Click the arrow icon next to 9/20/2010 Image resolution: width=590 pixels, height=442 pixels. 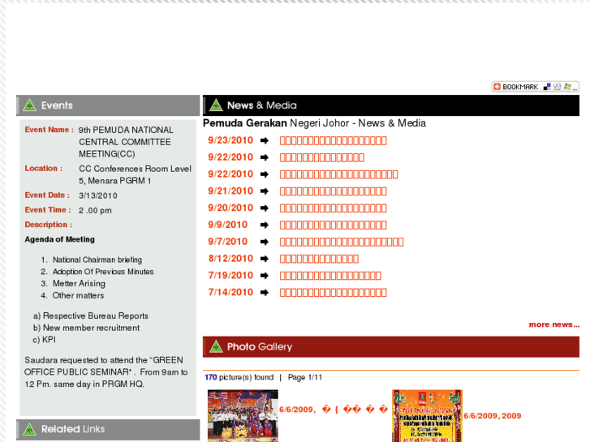point(265,208)
